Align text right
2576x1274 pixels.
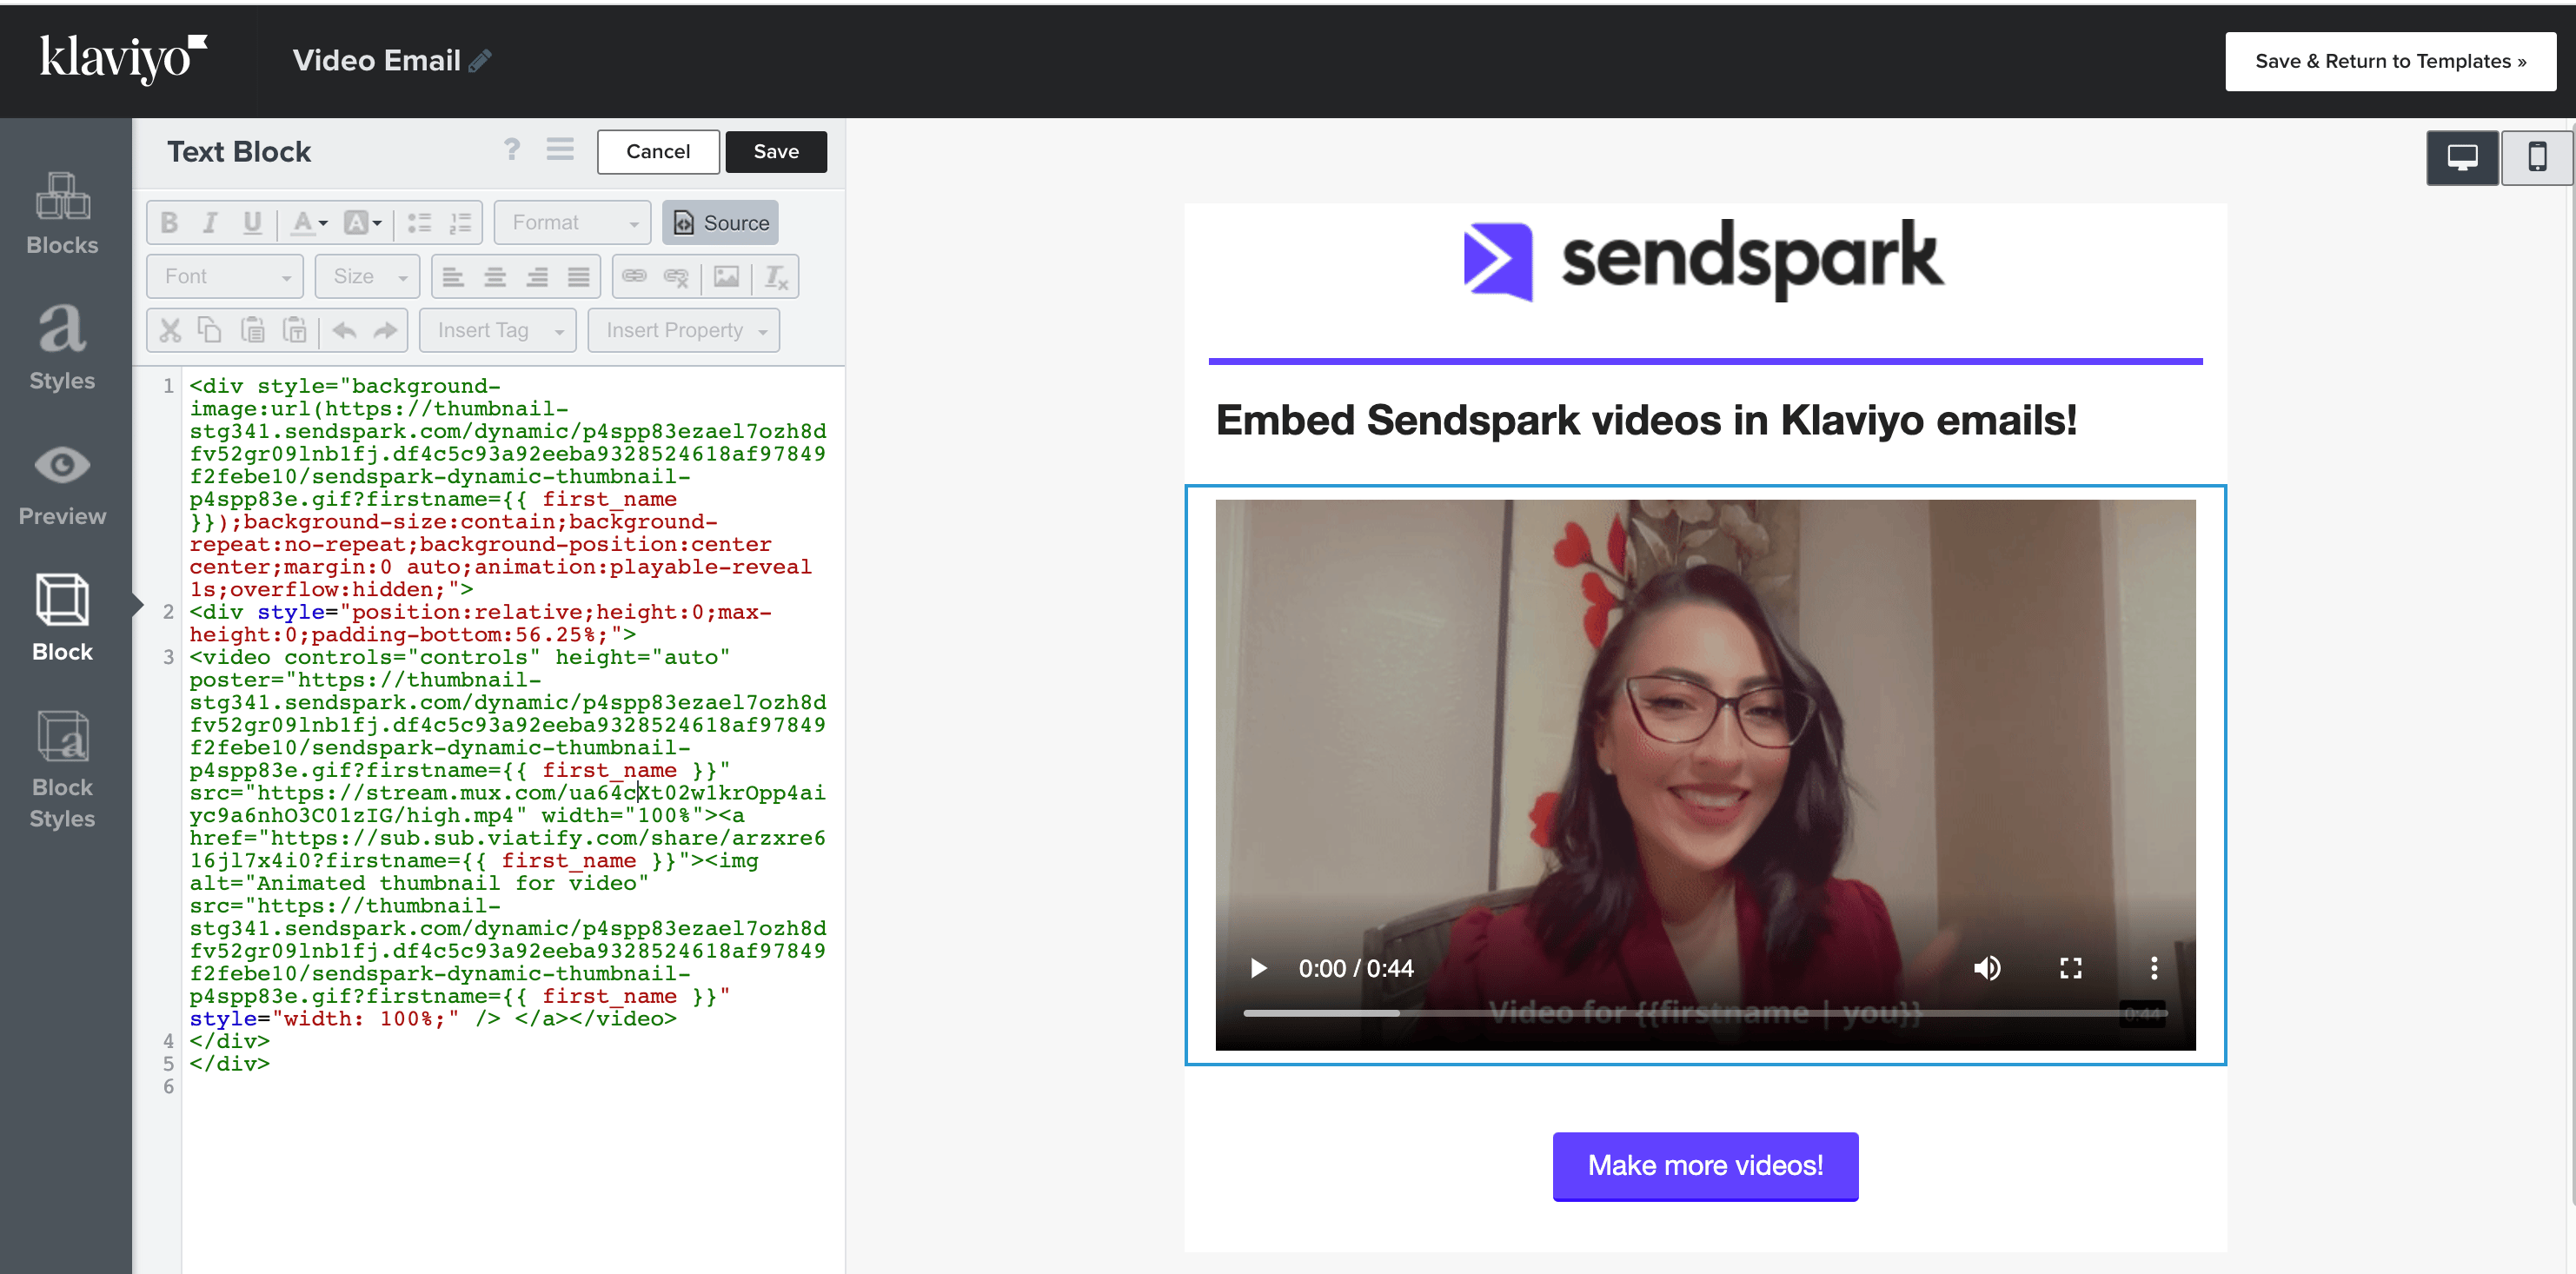pyautogui.click(x=537, y=277)
